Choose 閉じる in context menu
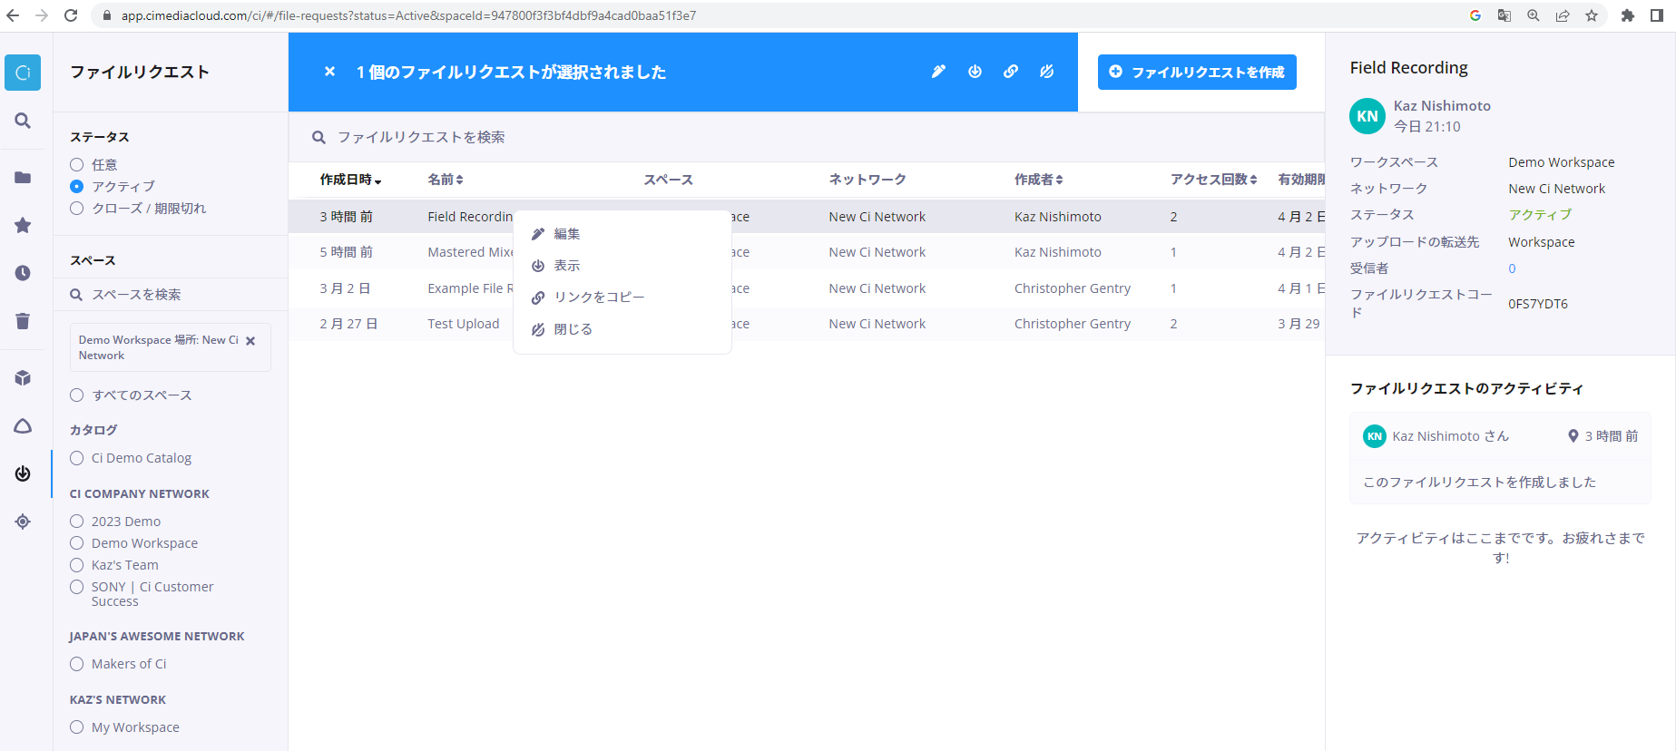The height and width of the screenshot is (751, 1676). (x=622, y=329)
